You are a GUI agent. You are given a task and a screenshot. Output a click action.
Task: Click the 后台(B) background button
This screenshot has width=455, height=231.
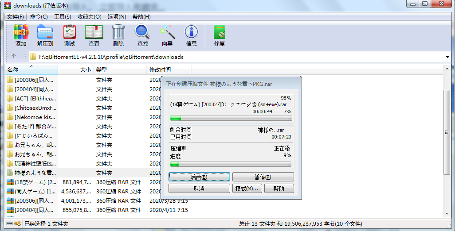199,177
